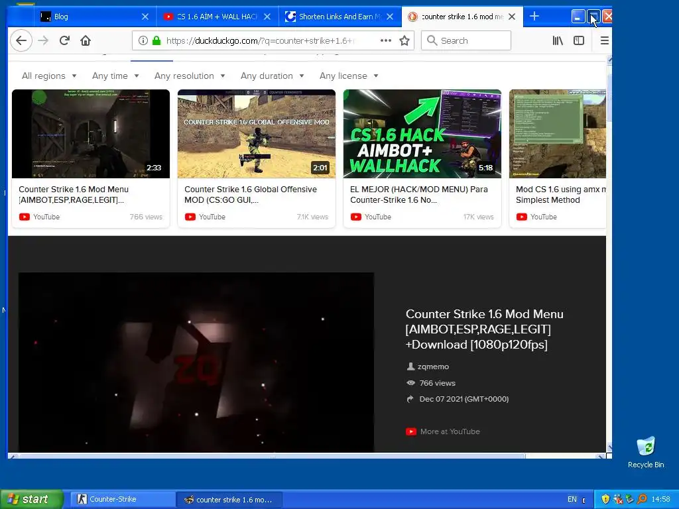
Task: Click the Firefox Search box
Action: 466,40
